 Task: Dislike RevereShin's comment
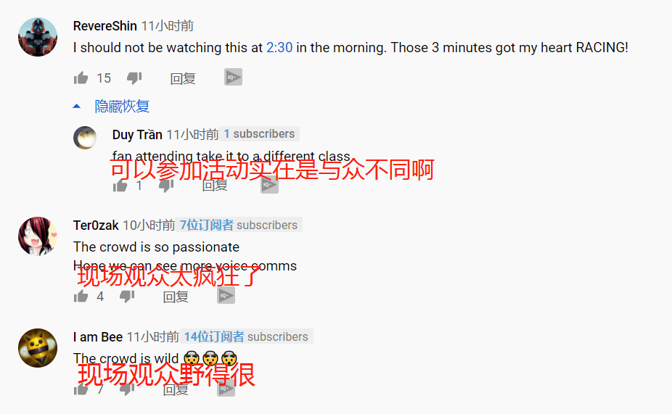point(134,78)
